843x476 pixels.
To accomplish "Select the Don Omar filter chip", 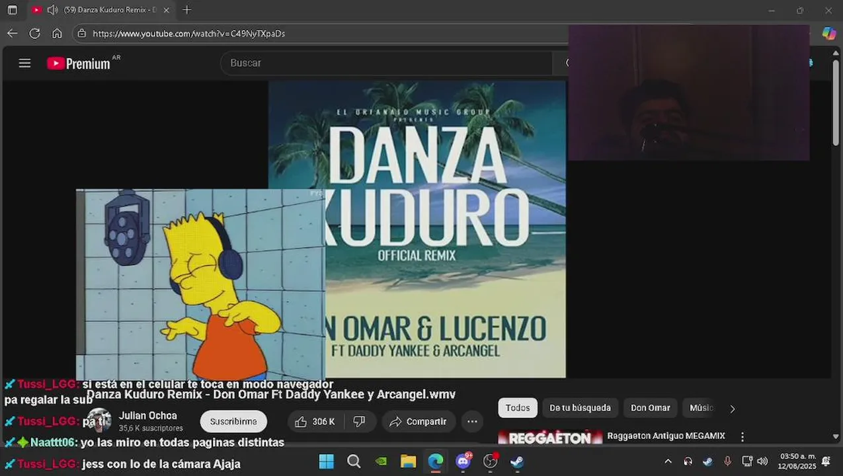I will 651,408.
